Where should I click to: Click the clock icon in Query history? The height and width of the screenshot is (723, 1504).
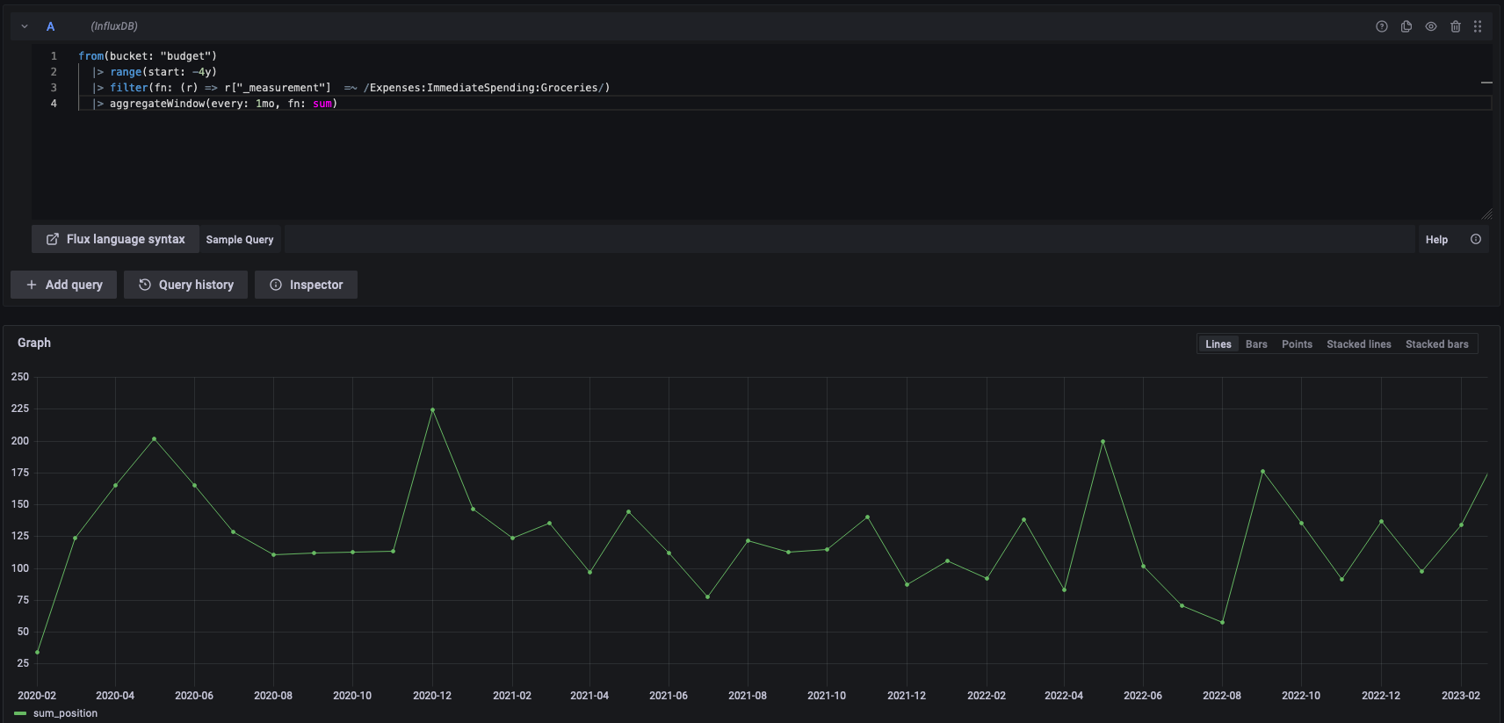click(x=145, y=285)
